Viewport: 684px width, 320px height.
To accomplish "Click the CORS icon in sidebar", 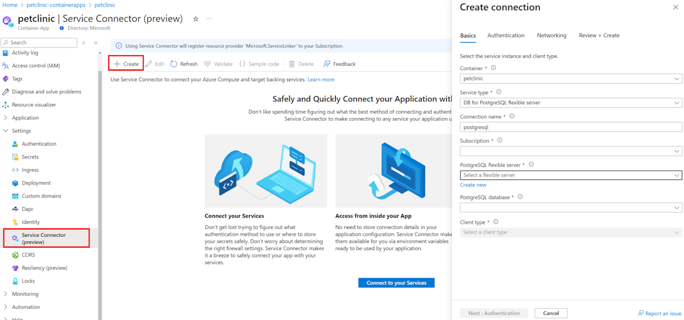I will [15, 255].
